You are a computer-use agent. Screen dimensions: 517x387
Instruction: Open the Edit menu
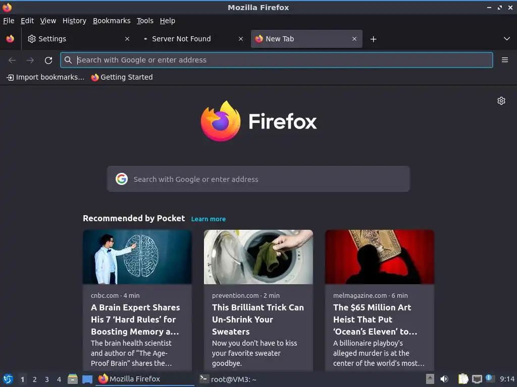coord(27,21)
